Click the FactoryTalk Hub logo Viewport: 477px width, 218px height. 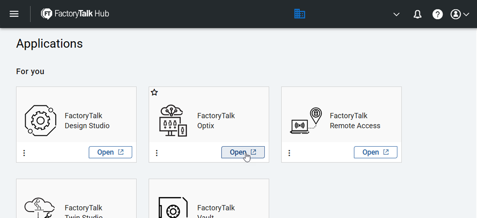coord(75,14)
